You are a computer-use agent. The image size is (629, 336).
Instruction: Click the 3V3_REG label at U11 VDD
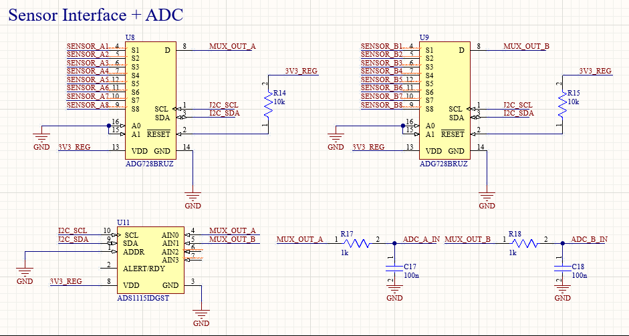pyautogui.click(x=66, y=281)
